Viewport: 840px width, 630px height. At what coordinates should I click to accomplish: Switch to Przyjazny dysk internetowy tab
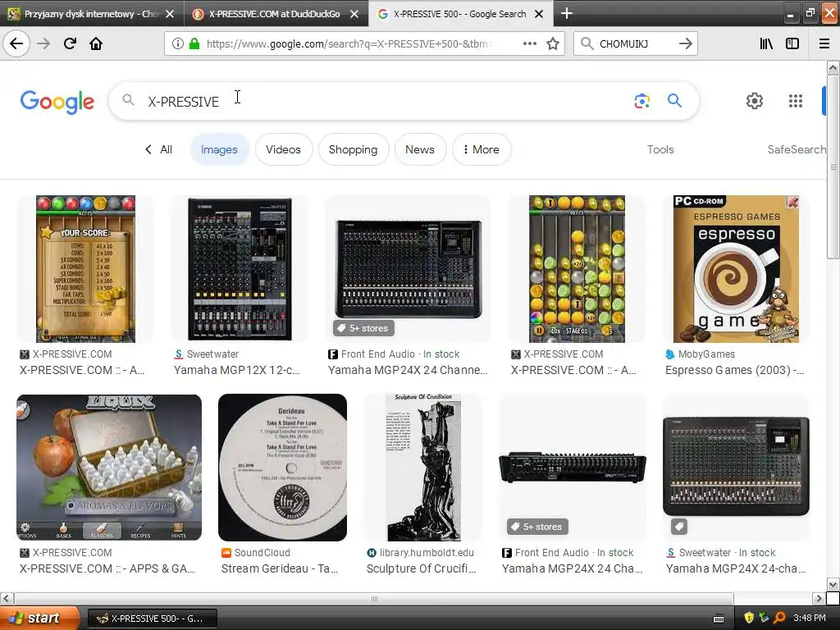tap(90, 14)
